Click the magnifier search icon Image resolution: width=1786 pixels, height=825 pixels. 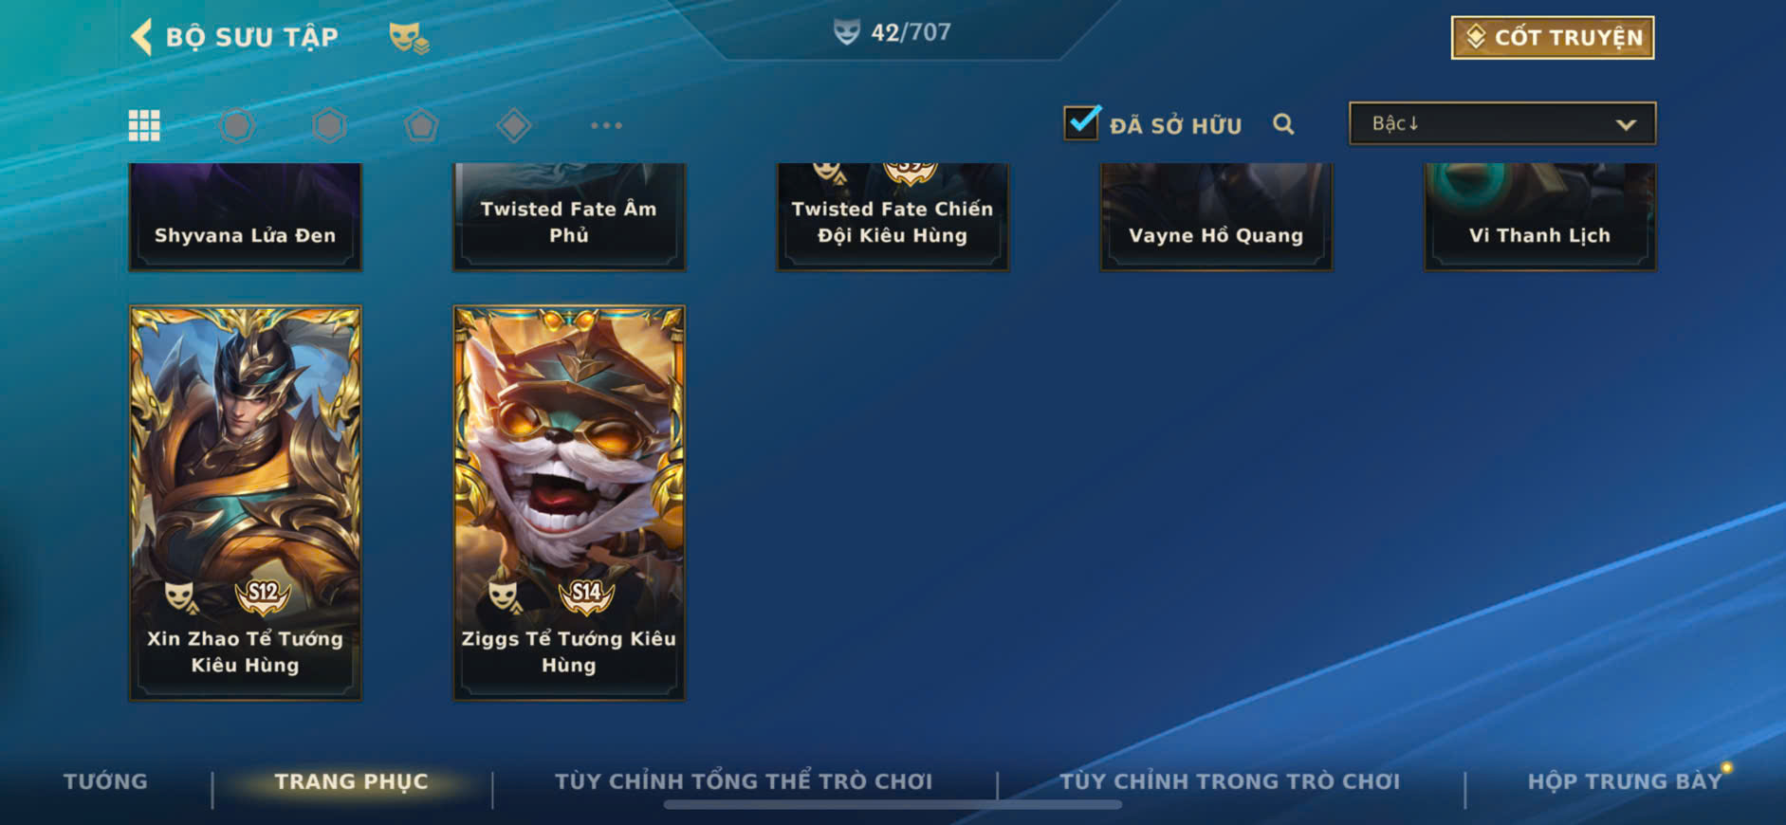tap(1283, 124)
